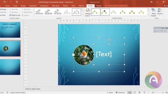The width and height of the screenshot is (168, 94).
Task: Click the bird picture in SmartArt circle
Action: point(83,55)
